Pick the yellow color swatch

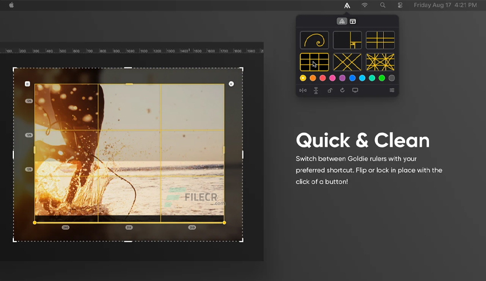303,78
